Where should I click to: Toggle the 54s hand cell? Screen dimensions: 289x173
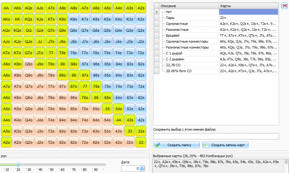[118, 109]
